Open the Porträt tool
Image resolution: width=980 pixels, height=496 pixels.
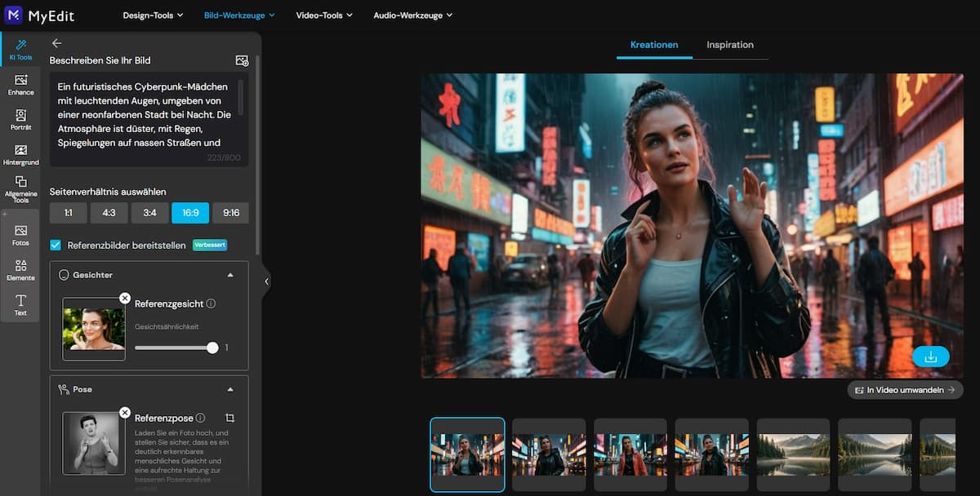point(20,119)
